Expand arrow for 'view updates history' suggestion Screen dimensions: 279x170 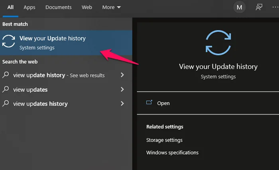point(122,103)
